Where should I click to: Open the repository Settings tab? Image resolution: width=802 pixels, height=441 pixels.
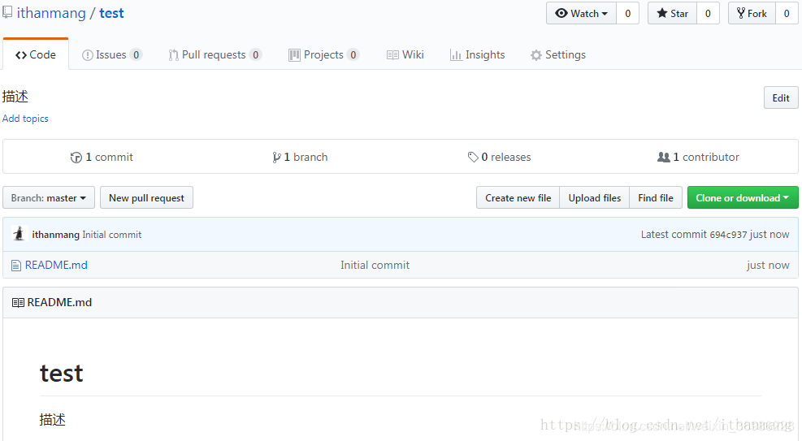coord(558,54)
